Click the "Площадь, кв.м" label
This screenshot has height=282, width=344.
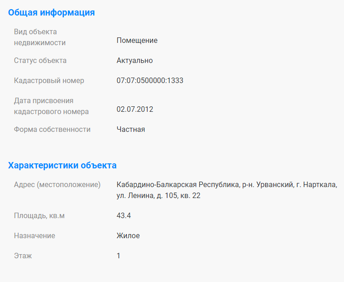(39, 215)
